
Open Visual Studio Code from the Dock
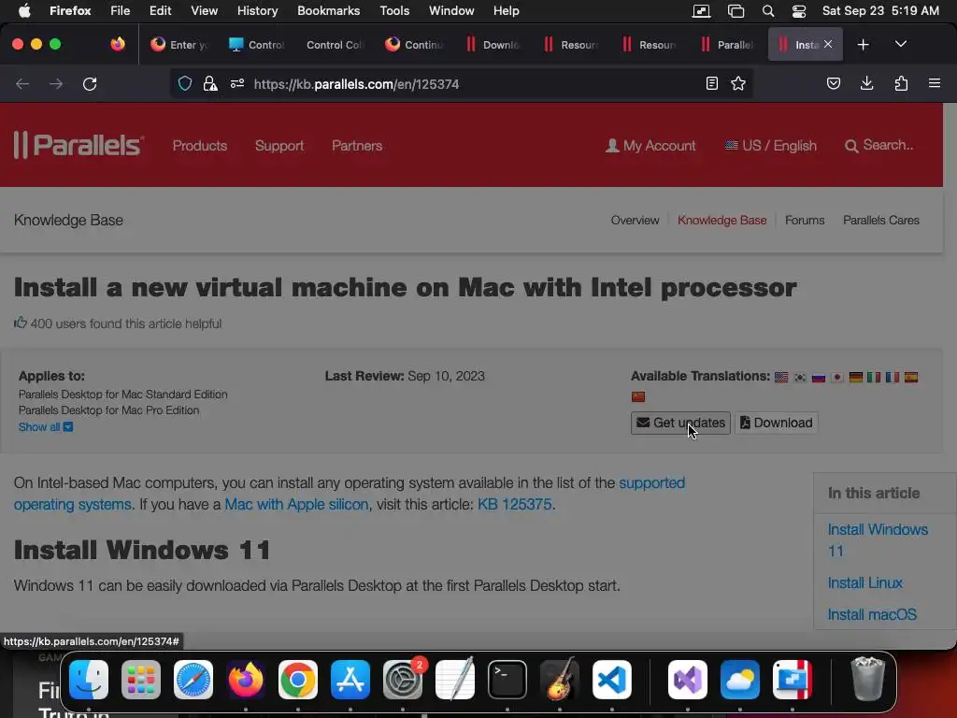[x=611, y=679]
